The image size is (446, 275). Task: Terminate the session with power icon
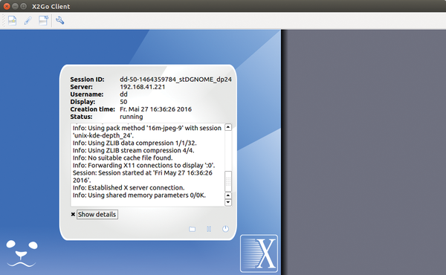(x=225, y=229)
